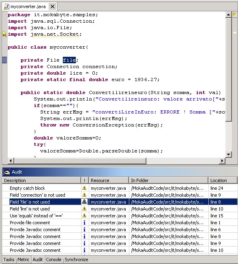Open the Console tab

54,260
